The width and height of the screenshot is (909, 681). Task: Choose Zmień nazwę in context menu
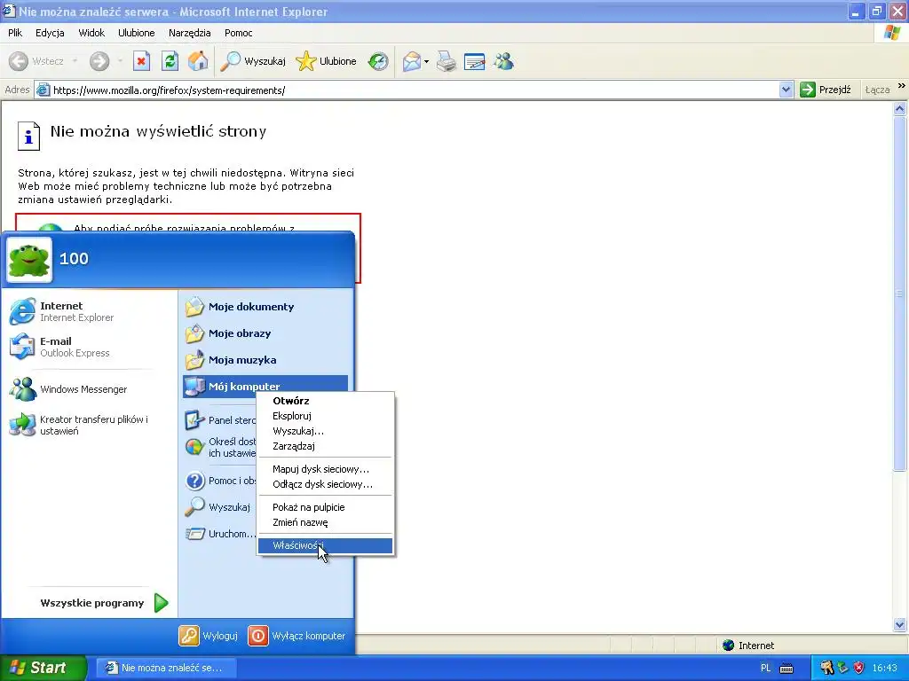tap(325, 522)
